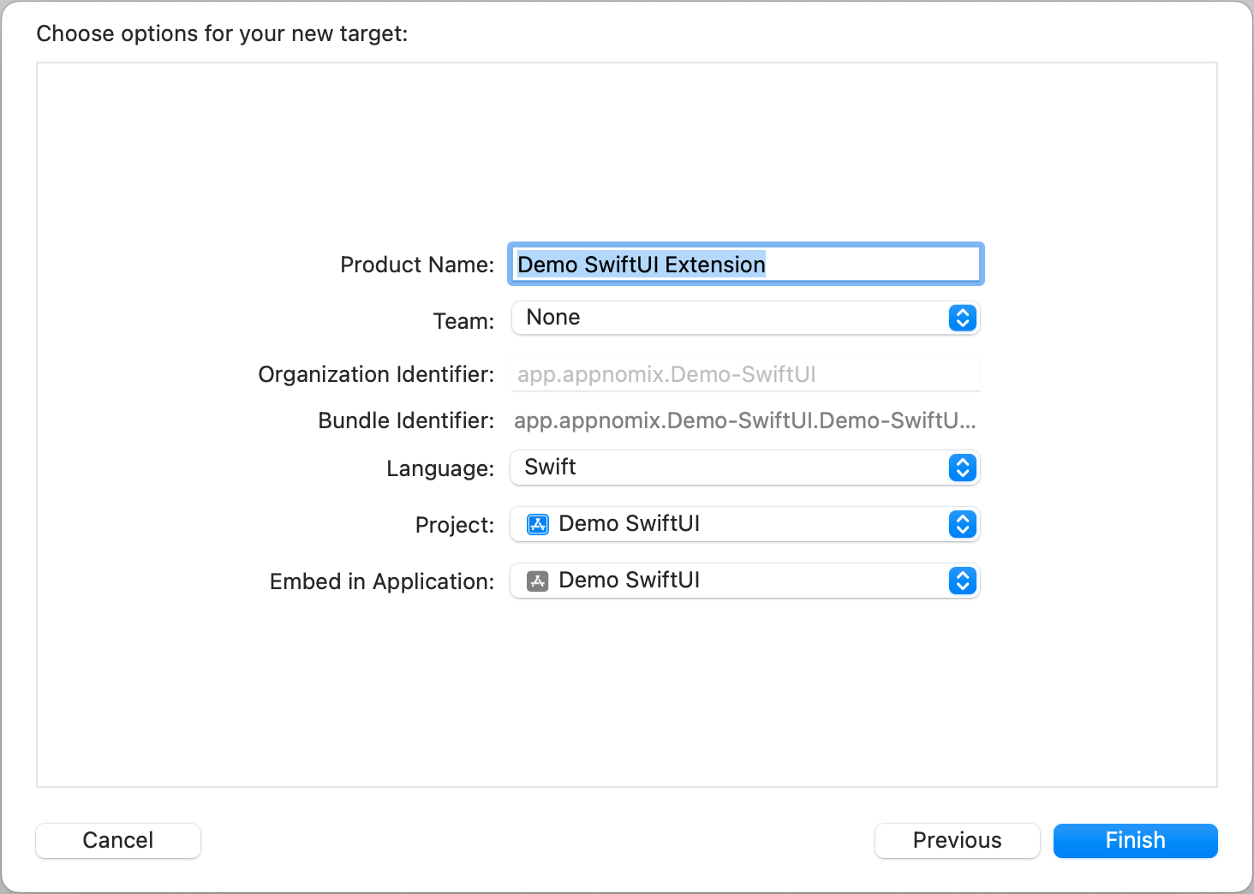Click the Embed in Application popup arrows
The height and width of the screenshot is (894, 1254).
pyautogui.click(x=962, y=581)
